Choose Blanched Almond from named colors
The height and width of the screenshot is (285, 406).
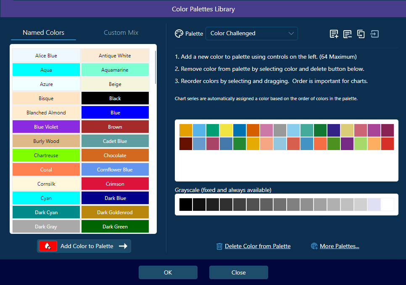pos(46,113)
